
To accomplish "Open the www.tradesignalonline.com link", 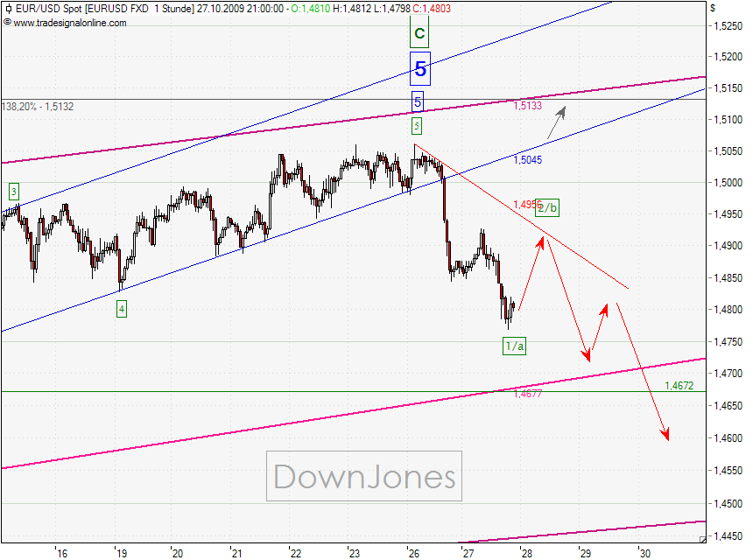I will click(x=70, y=23).
